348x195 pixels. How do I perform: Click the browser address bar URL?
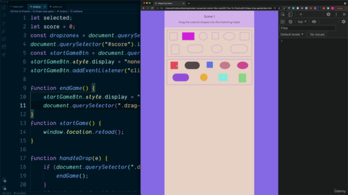[x=219, y=8]
